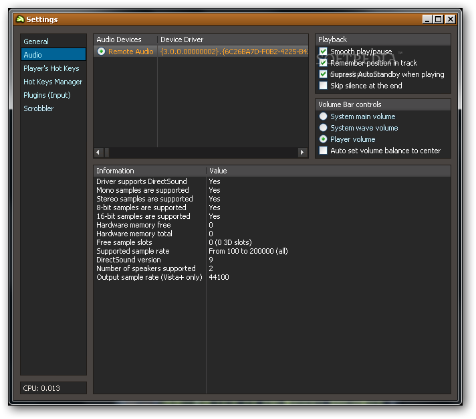Screen dimensions: 476x419
Task: Click the green app logo in title bar
Action: (x=20, y=19)
